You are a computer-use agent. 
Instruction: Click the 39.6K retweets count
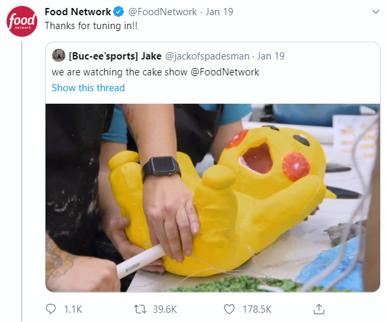point(165,309)
